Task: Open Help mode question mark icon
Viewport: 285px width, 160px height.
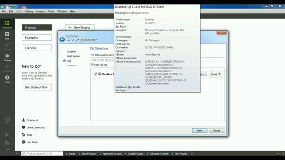Action: pos(7,79)
